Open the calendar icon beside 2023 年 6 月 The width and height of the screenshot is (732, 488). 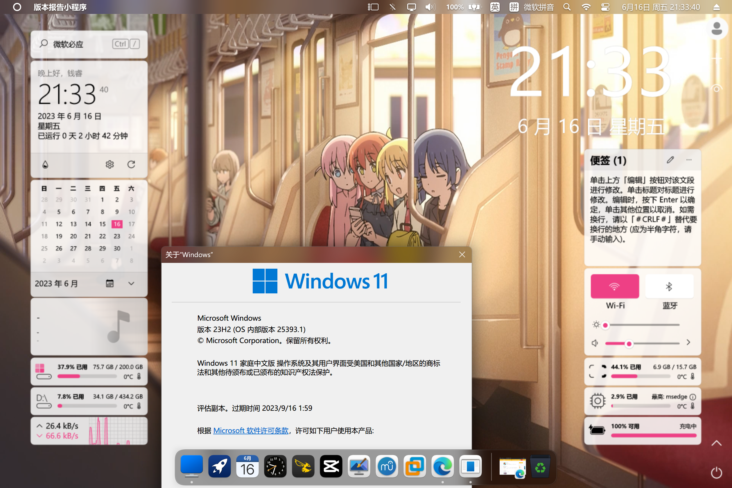[110, 284]
